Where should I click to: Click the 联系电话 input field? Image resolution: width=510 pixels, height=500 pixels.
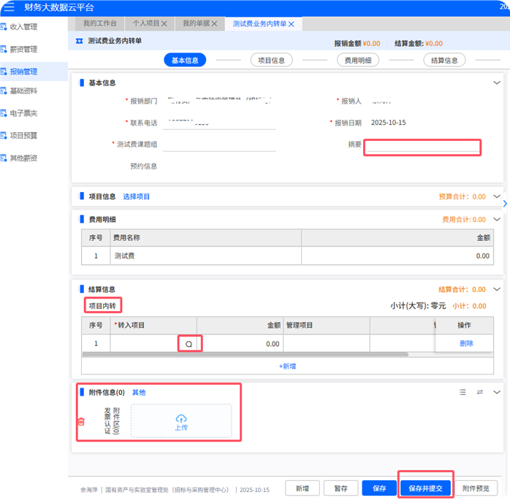point(219,123)
